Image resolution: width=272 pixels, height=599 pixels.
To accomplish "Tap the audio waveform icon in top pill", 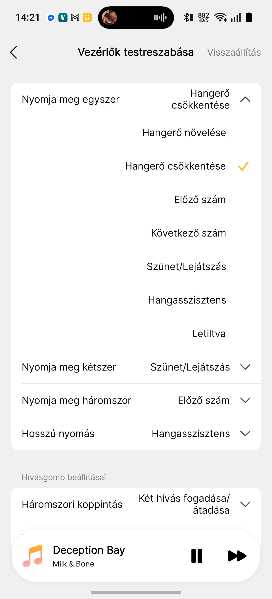I will (160, 18).
